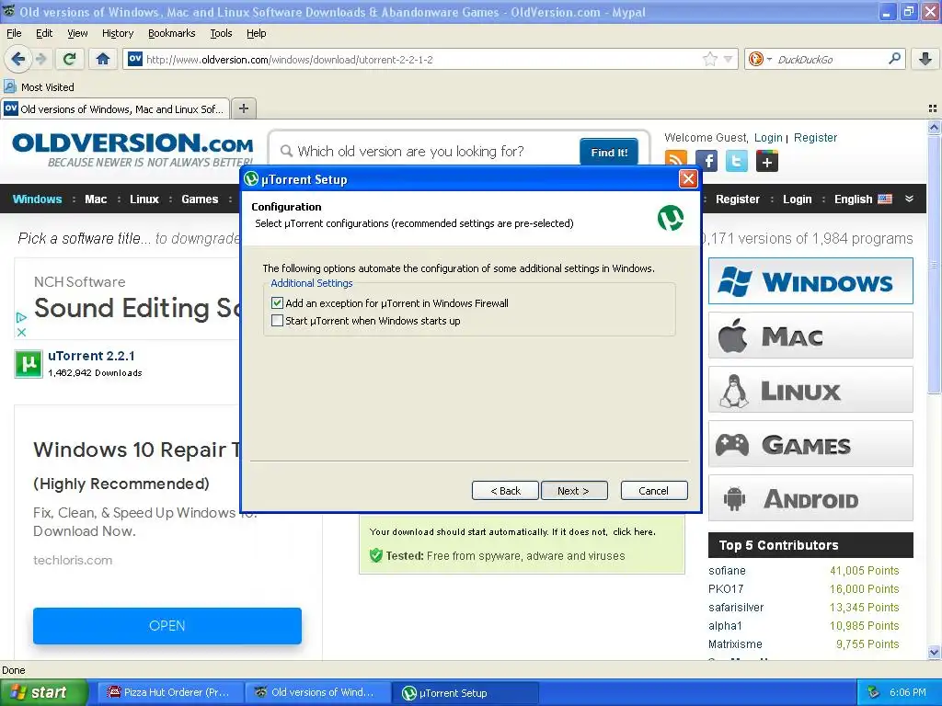Click the blue OPEN ad button

coord(167,625)
